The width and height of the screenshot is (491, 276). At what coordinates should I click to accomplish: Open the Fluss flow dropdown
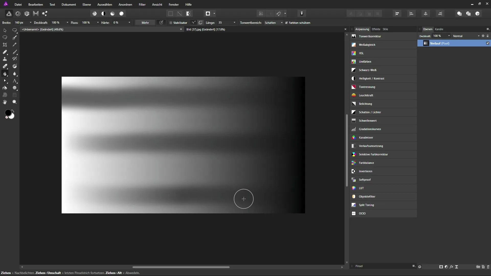pyautogui.click(x=98, y=23)
